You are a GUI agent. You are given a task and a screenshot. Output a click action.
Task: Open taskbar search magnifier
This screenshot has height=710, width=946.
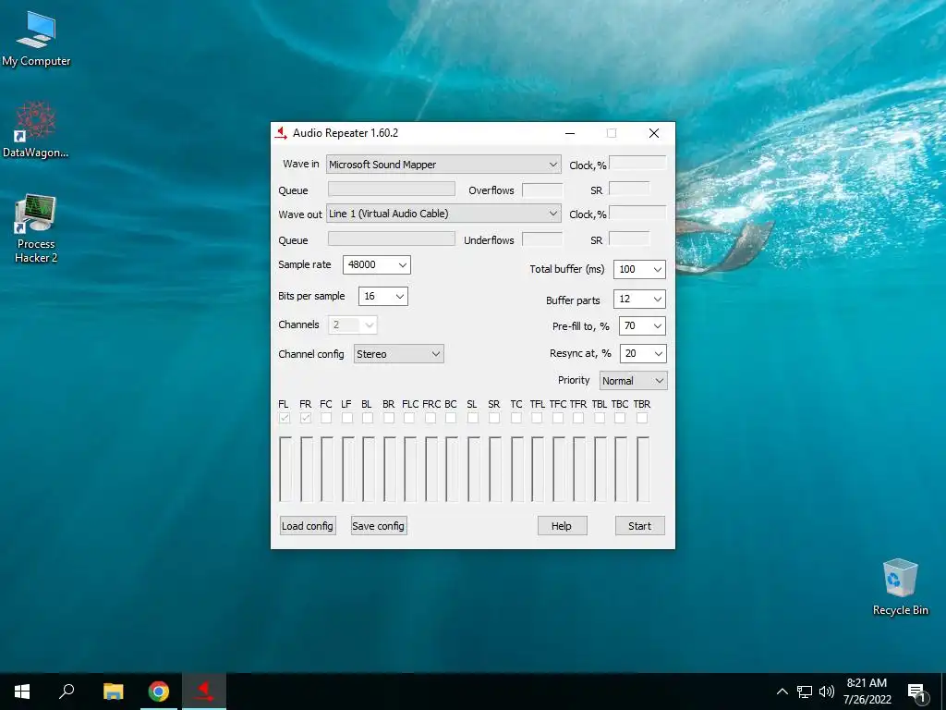tap(67, 692)
